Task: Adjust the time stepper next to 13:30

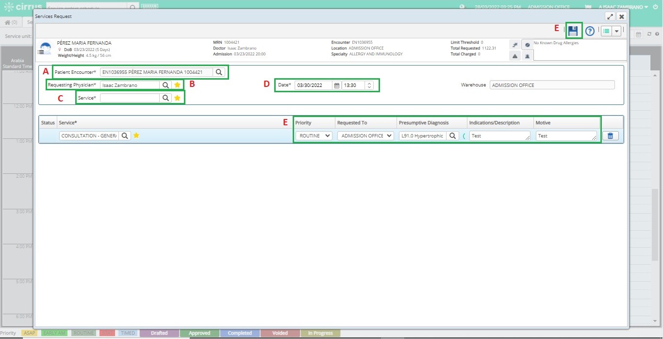Action: [x=369, y=85]
